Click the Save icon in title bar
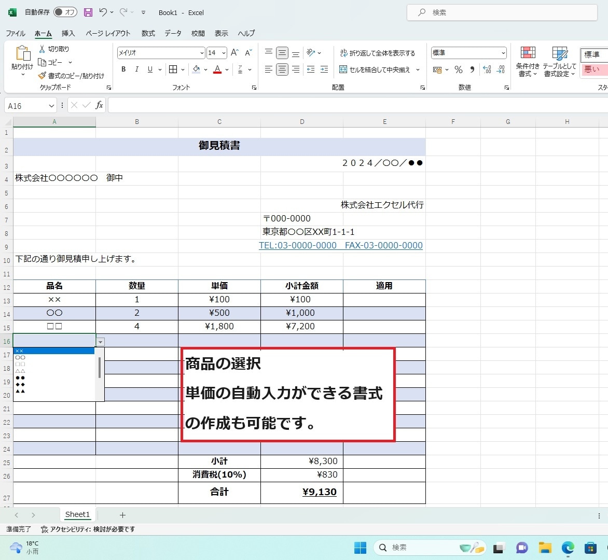 (88, 12)
